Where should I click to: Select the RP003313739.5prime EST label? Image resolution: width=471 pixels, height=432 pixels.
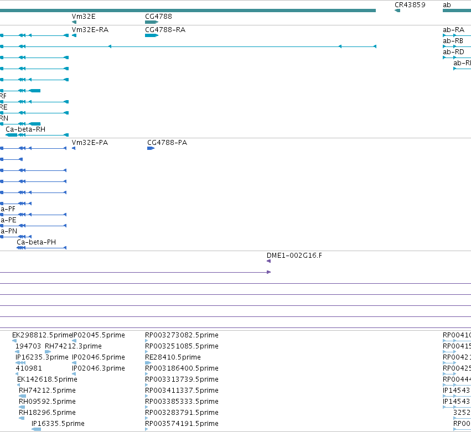tap(182, 379)
